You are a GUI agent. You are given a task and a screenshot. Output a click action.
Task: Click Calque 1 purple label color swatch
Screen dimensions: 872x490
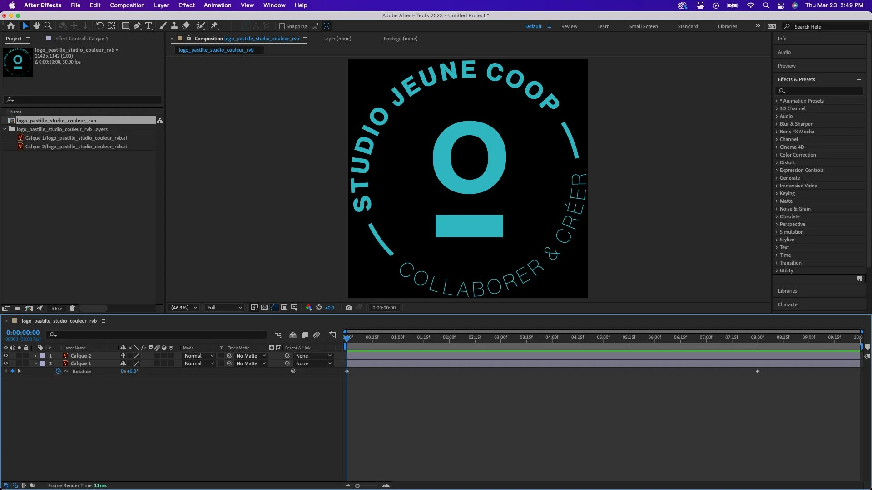tap(42, 363)
